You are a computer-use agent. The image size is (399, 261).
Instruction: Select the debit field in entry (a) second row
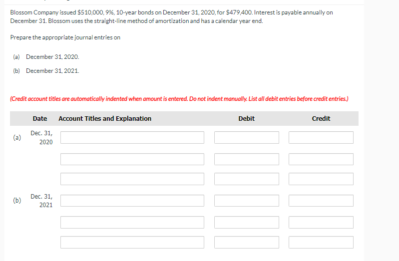point(247,159)
